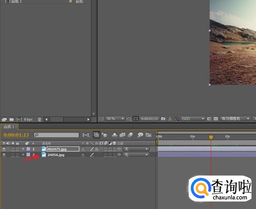The image size is (256, 209).
Task: Open the (1/2) resolution dropdown
Action: point(193,118)
